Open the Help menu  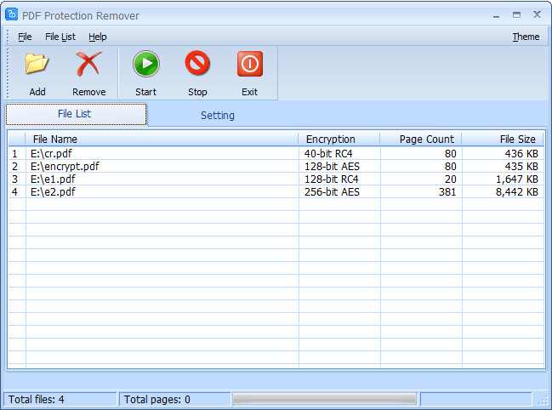tap(98, 37)
